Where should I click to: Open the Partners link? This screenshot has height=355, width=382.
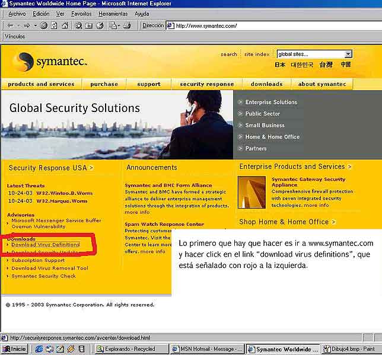coord(256,149)
